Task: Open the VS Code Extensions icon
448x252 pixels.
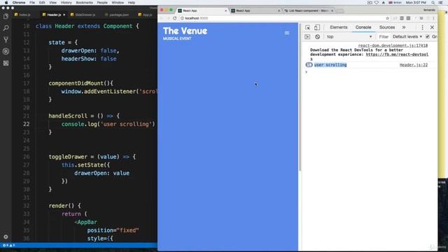Action: (x=6, y=63)
